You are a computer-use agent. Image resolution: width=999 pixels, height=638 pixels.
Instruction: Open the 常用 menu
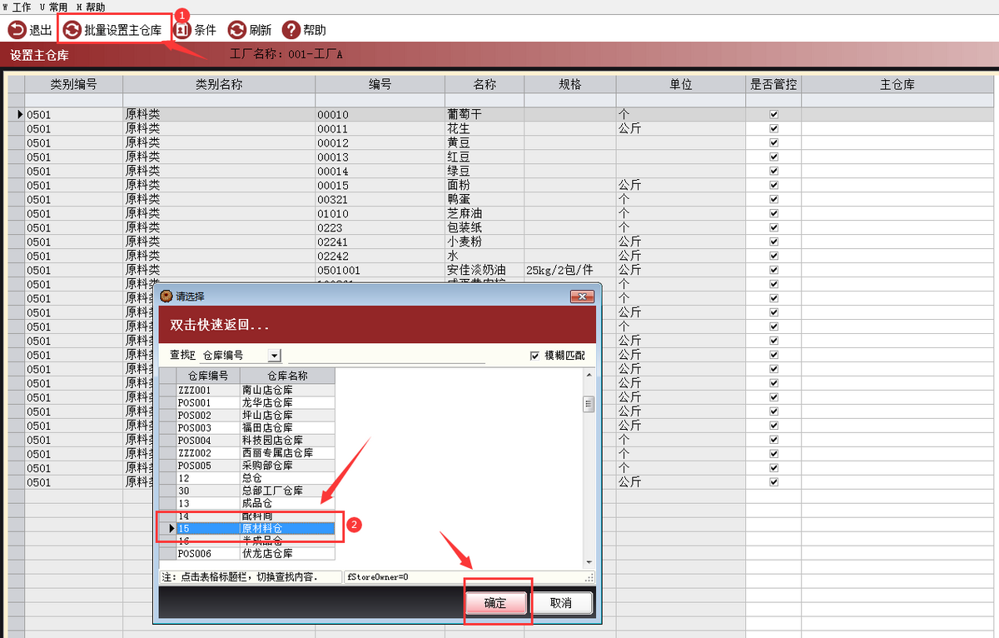point(53,7)
